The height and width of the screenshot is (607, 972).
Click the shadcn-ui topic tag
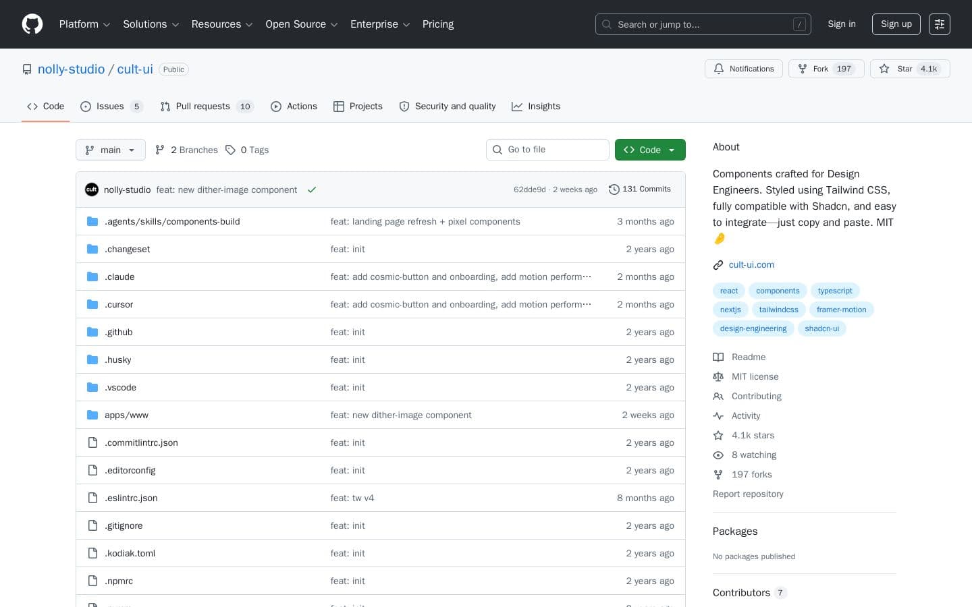click(822, 328)
